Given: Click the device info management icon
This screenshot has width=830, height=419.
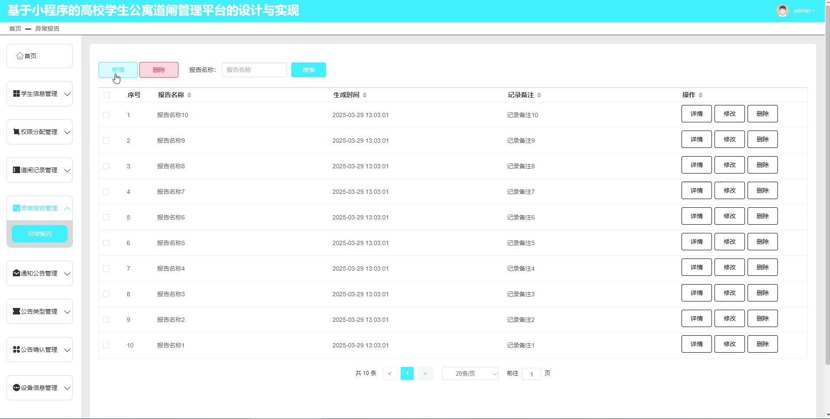Looking at the screenshot, I should pos(16,388).
